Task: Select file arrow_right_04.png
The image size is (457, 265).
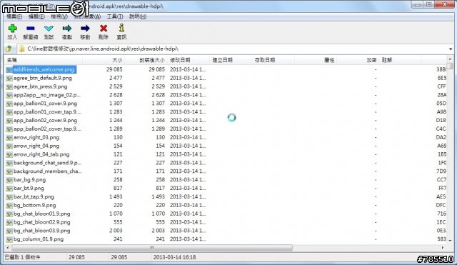Action: click(x=36, y=146)
